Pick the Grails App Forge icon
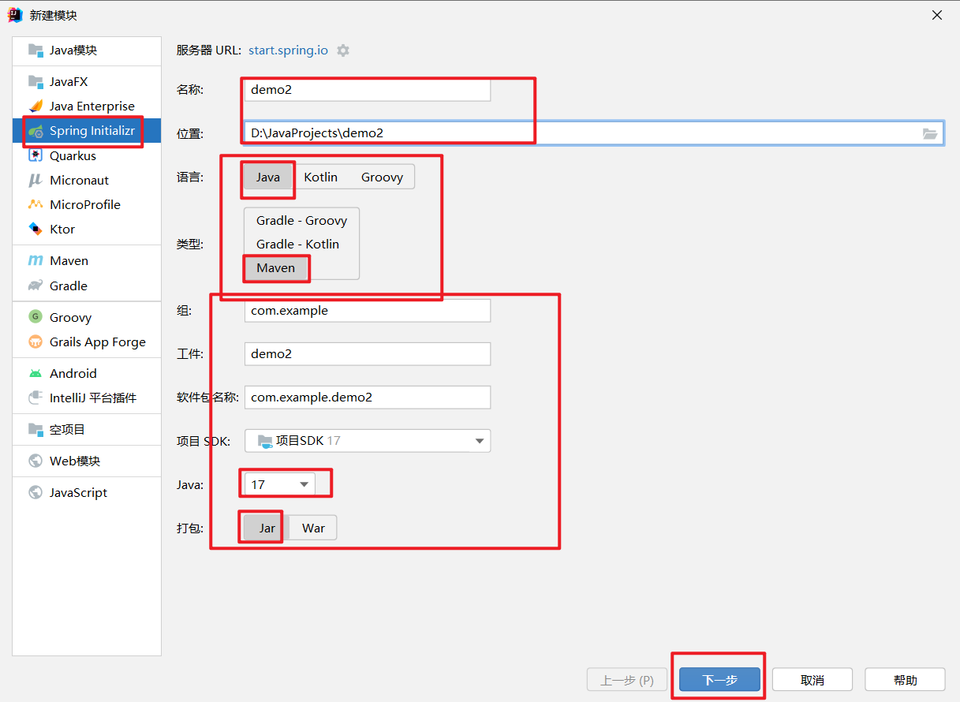The image size is (960, 702). [35, 342]
